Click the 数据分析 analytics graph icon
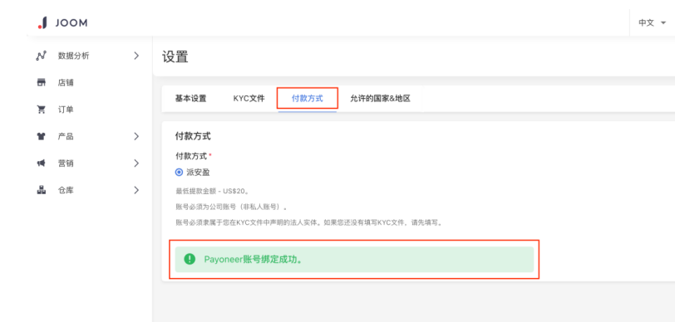This screenshot has width=675, height=322. (41, 56)
